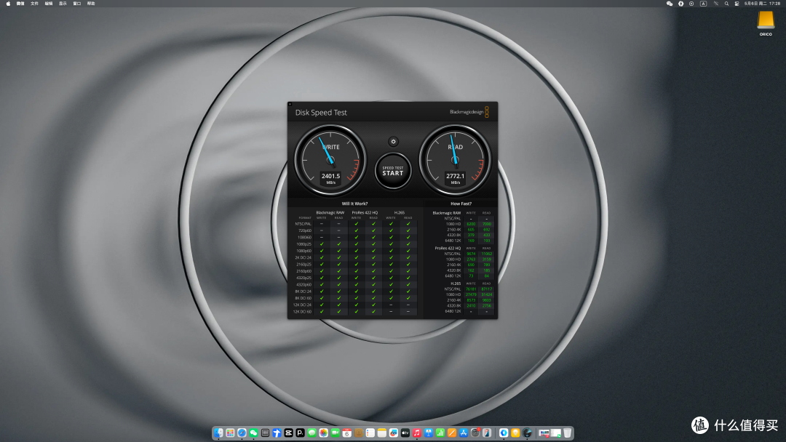This screenshot has height=442, width=786.
Task: Click the How Fast? heading
Action: [461, 204]
